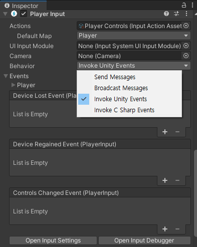Image resolution: width=197 pixels, height=247 pixels.
Task: Remove entry from Controls Changed Event list
Action: [177, 229]
